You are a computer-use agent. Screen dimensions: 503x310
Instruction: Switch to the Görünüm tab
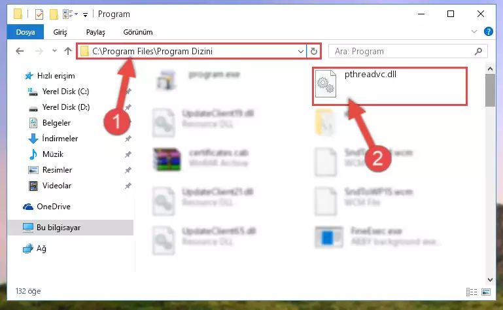pyautogui.click(x=138, y=32)
